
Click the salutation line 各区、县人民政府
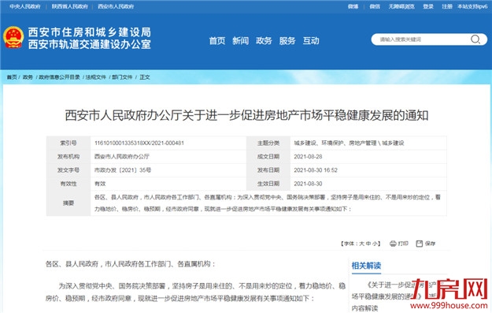(x=131, y=264)
